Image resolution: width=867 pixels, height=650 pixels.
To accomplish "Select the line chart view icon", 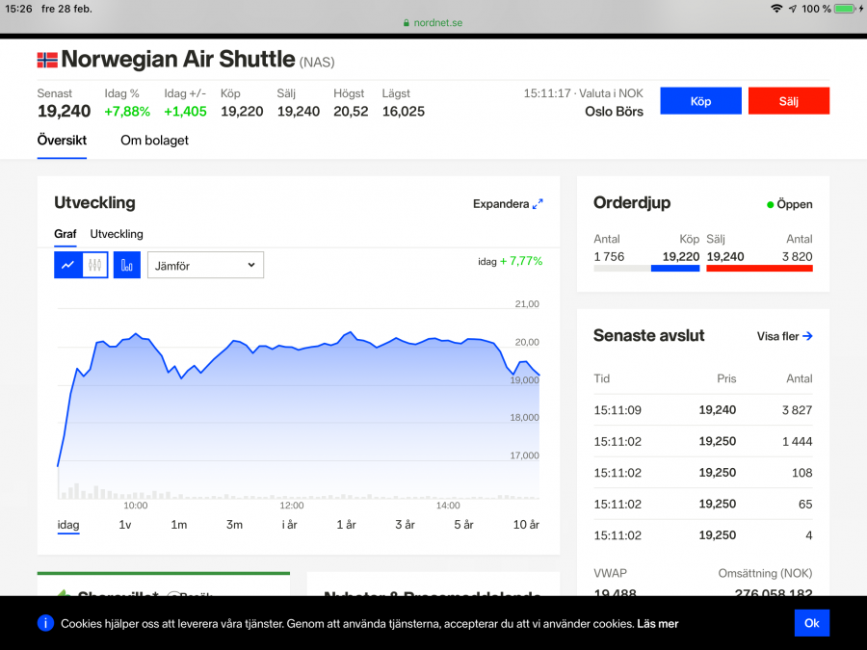I will coord(67,265).
